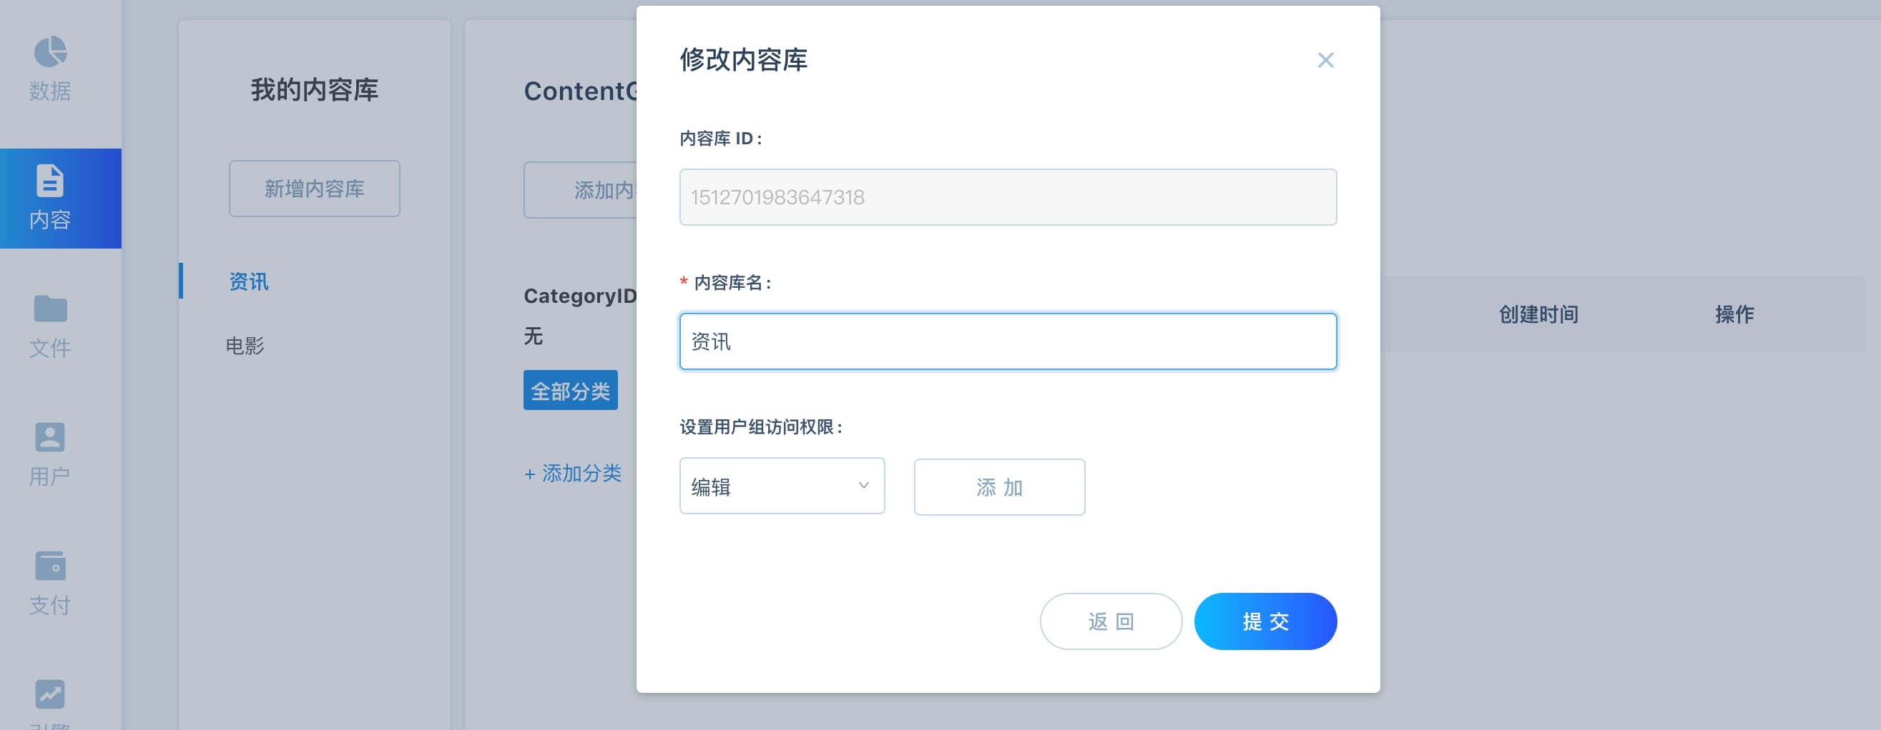Click the 新增内容库 button
1881x730 pixels.
(314, 189)
